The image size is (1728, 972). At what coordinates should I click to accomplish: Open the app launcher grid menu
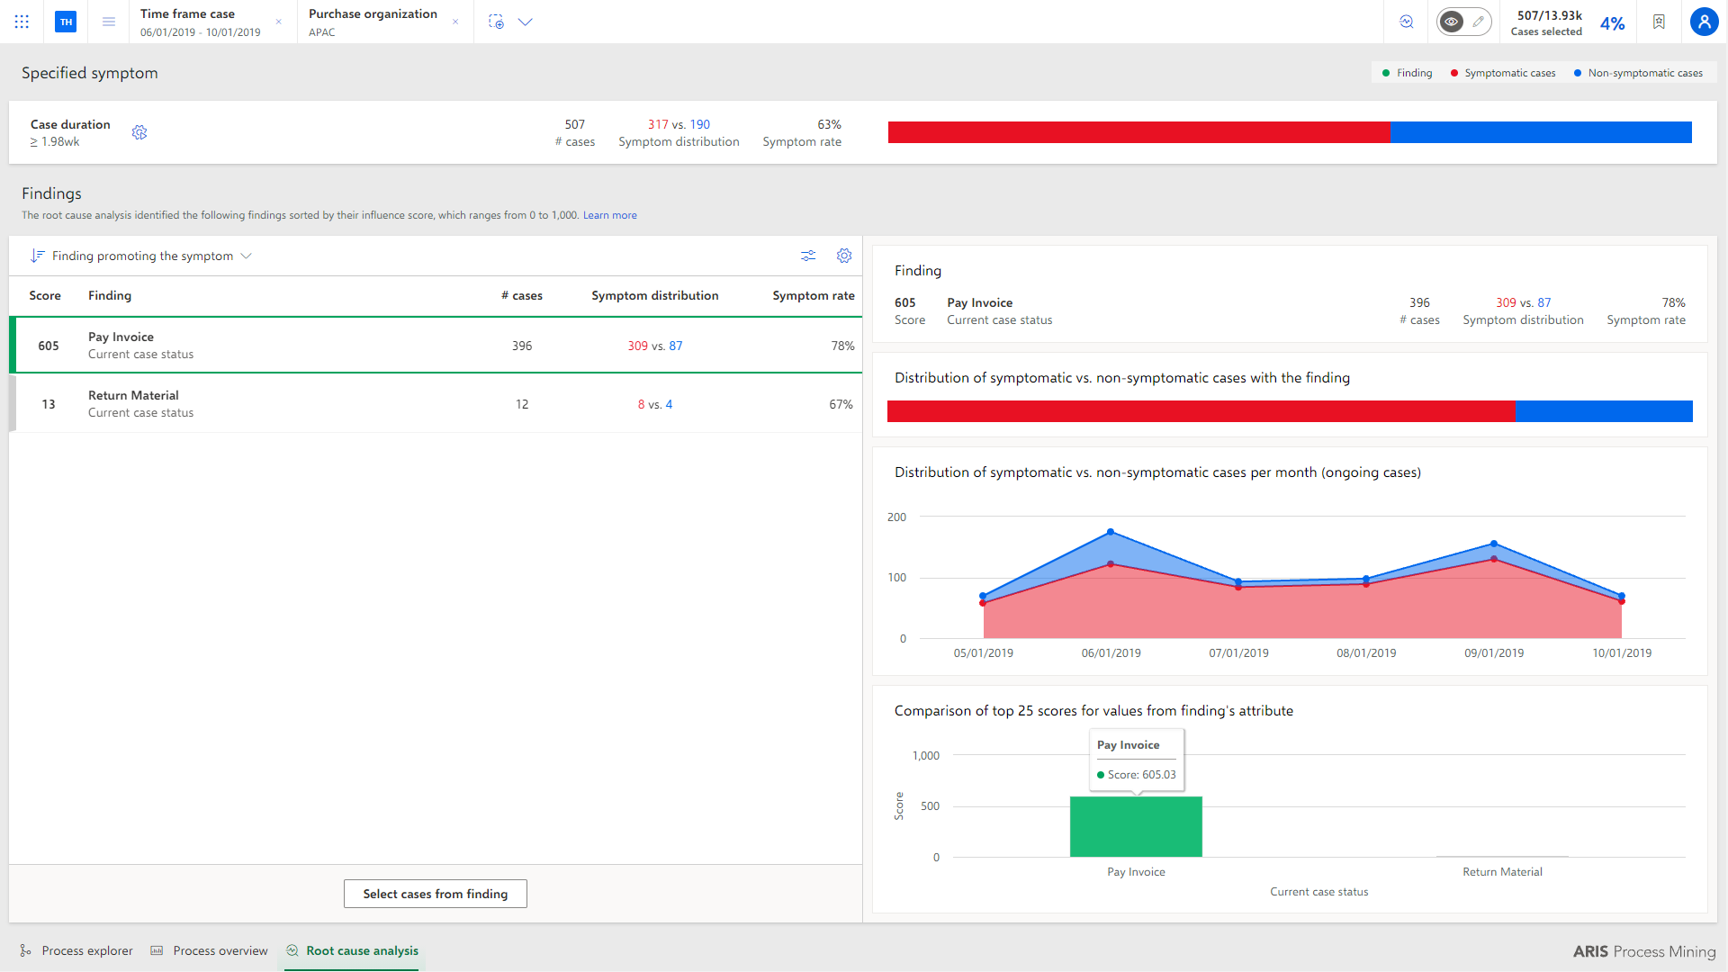22,22
